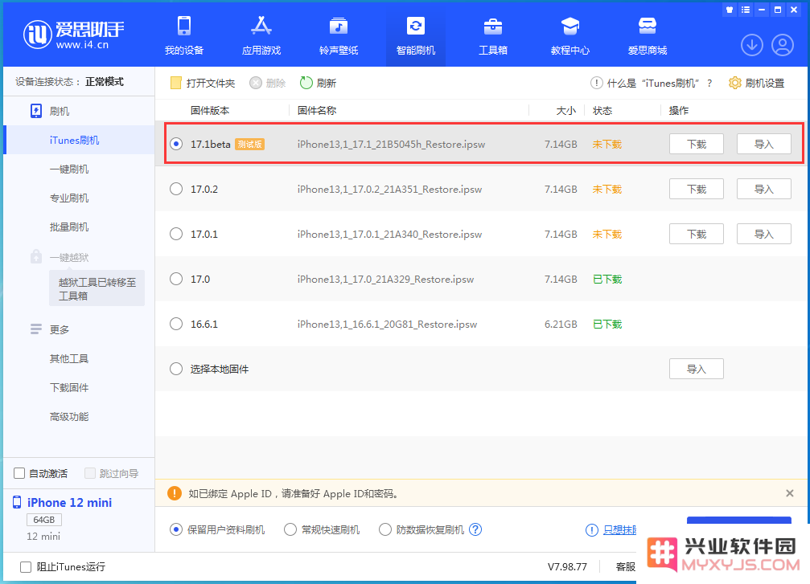Click the 更多 sidebar section header
The width and height of the screenshot is (810, 584).
click(x=50, y=329)
